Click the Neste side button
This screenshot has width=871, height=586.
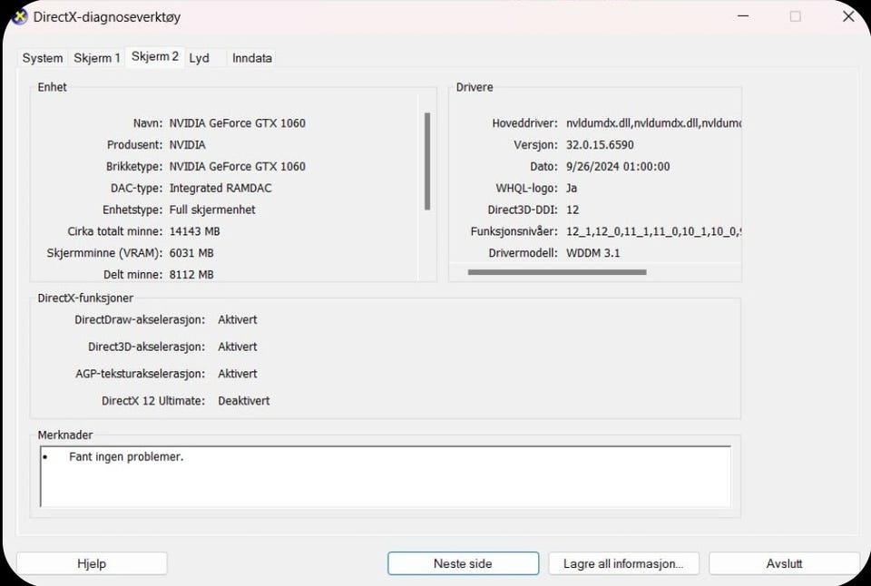coord(463,563)
